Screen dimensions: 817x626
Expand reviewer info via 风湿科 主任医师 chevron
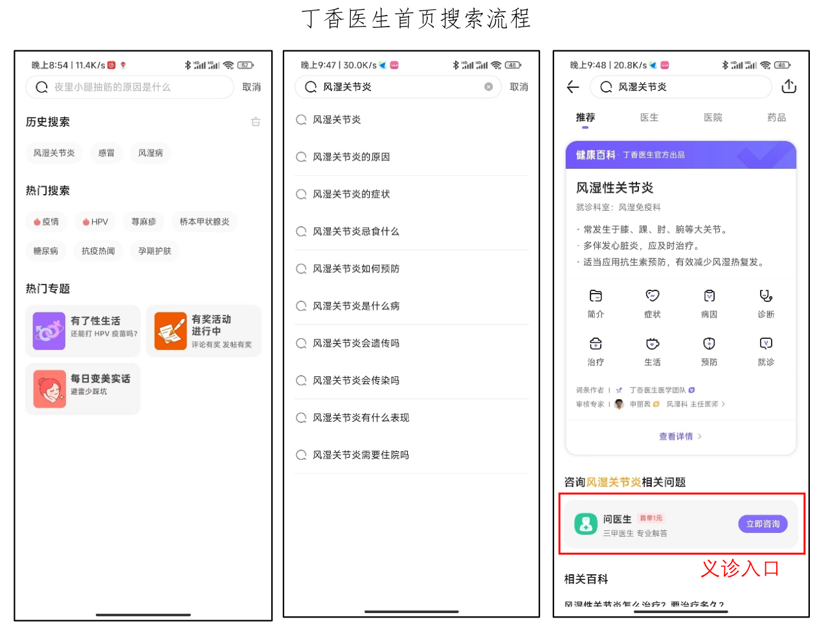pyautogui.click(x=723, y=404)
